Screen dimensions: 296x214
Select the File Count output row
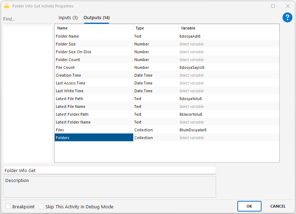(x=94, y=67)
